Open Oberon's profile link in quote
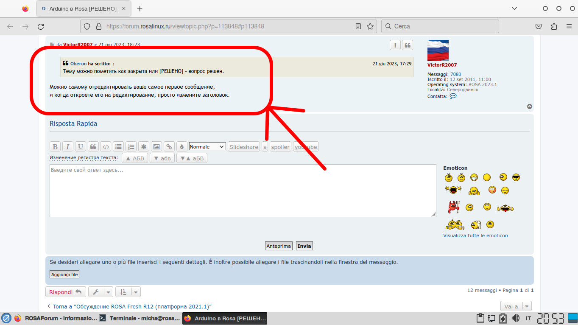The height and width of the screenshot is (325, 578). click(78, 64)
